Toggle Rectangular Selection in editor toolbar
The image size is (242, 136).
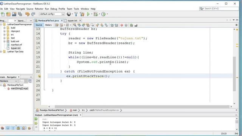pyautogui.click(x=92, y=25)
